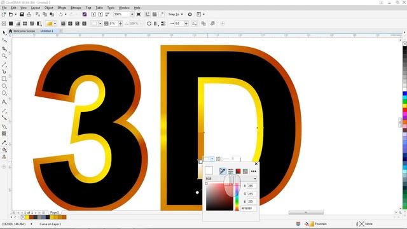Open the RGB color model dropdown
This screenshot has width=407, height=229.
[231, 179]
